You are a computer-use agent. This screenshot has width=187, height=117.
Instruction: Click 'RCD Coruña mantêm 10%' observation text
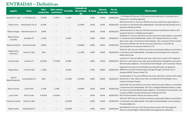(139, 95)
